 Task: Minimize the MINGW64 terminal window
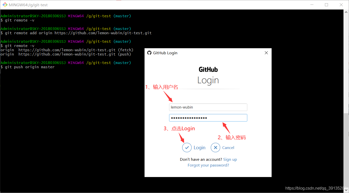[x=312, y=5]
